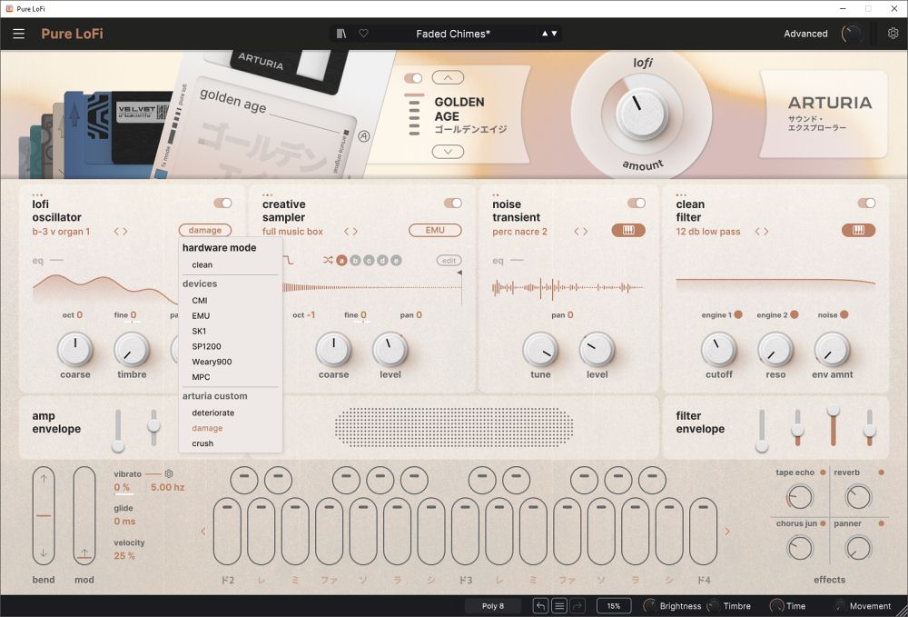
Task: Open the Poly 8 voice selector
Action: [x=493, y=606]
